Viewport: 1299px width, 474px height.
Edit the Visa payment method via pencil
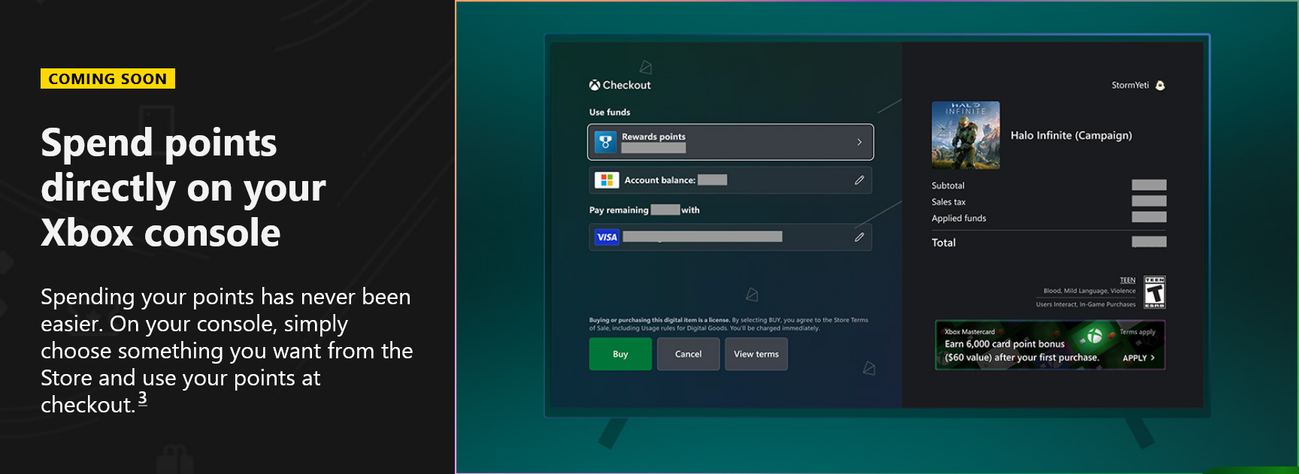(858, 237)
